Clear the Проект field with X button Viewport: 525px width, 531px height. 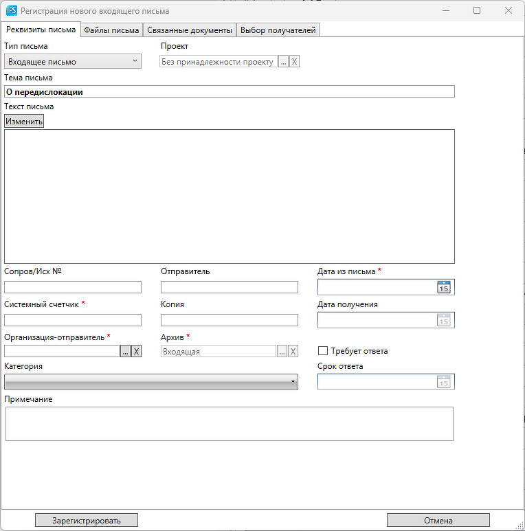tap(294, 62)
